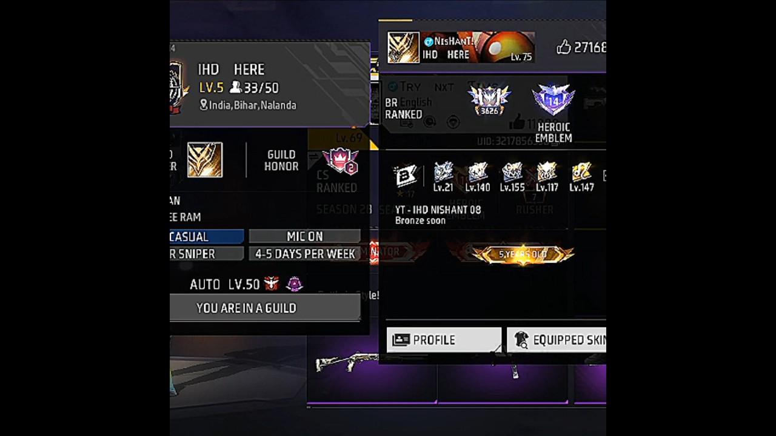Select the Heroic Emblem badge
The image size is (776, 436).
click(553, 100)
